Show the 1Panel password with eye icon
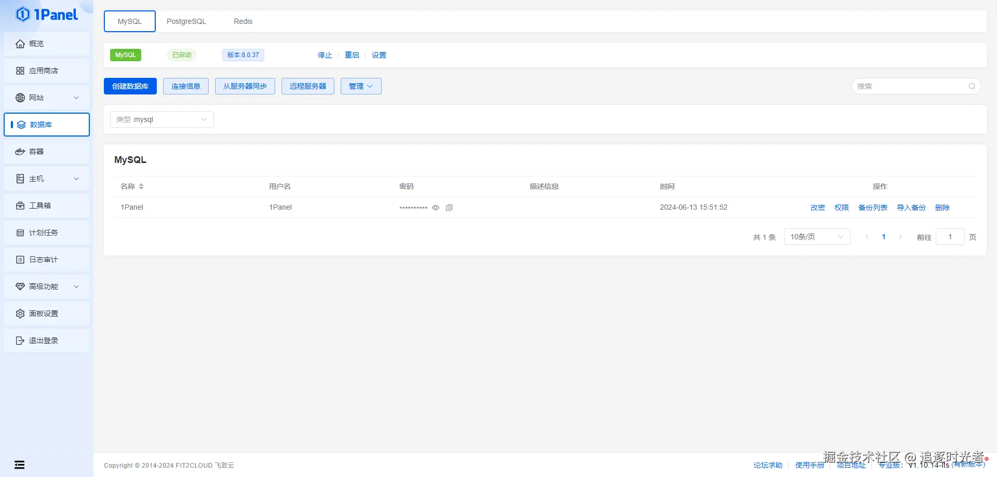 click(x=436, y=208)
